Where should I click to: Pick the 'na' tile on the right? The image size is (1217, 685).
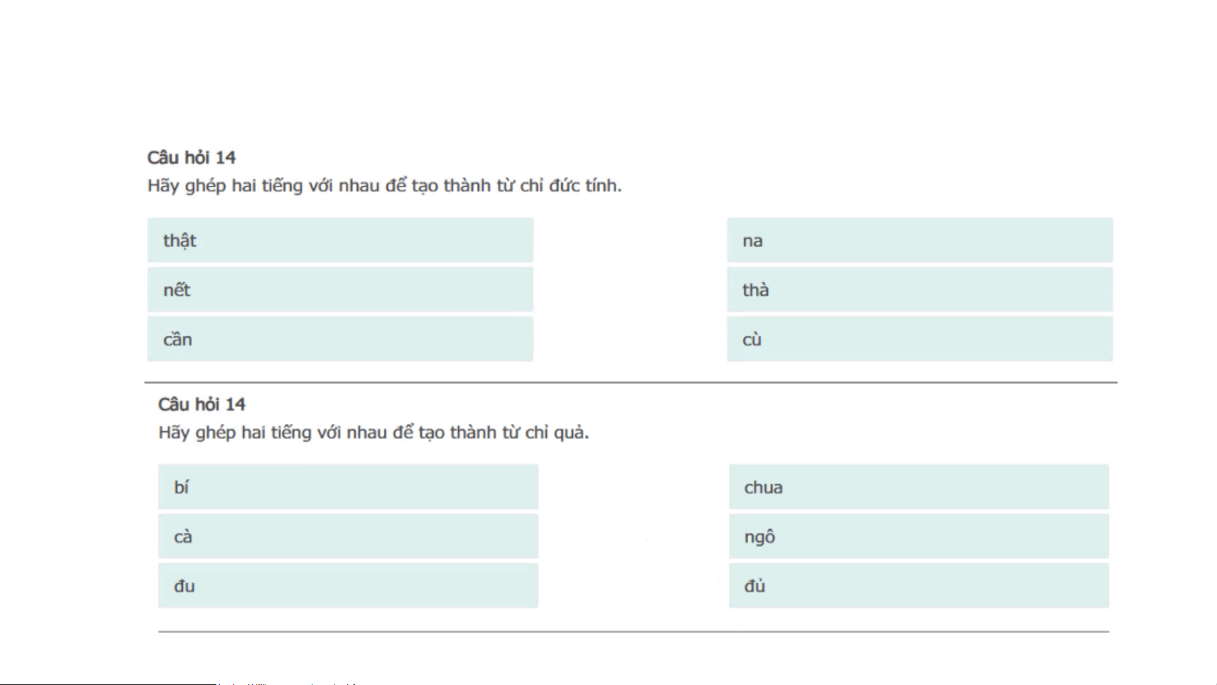coord(919,240)
